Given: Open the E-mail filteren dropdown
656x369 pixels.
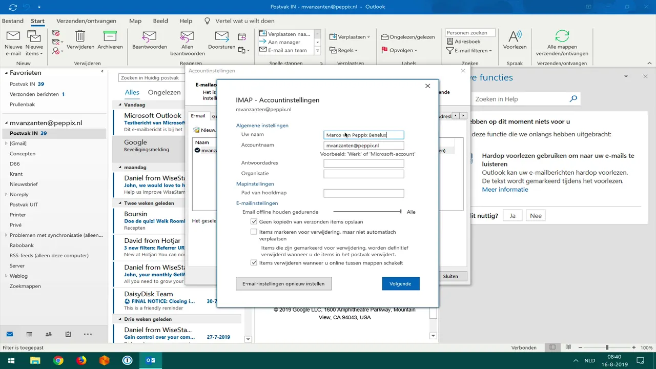Looking at the screenshot, I should click(x=469, y=51).
